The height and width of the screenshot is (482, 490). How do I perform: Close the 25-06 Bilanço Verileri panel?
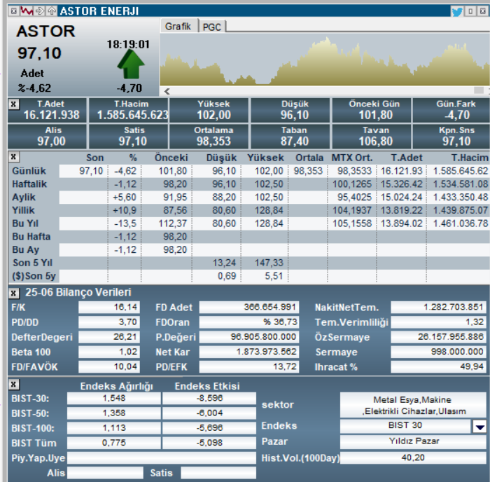(x=13, y=293)
